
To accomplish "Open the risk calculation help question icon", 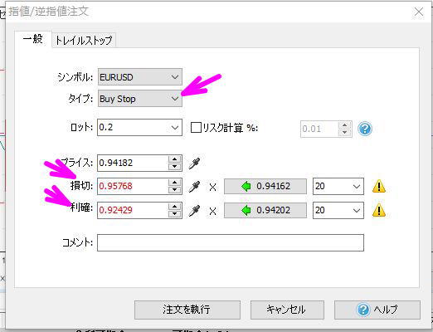I will point(365,129).
